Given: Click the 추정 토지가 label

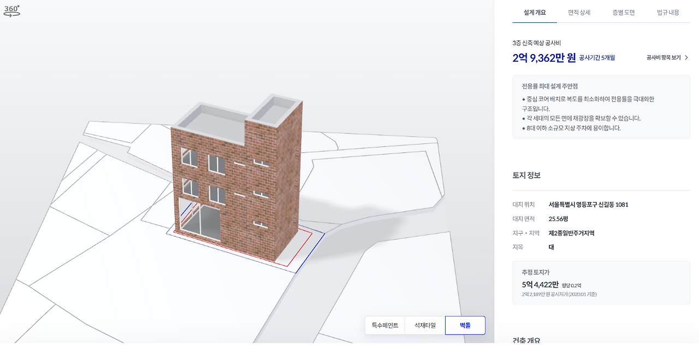Looking at the screenshot, I should (x=535, y=272).
